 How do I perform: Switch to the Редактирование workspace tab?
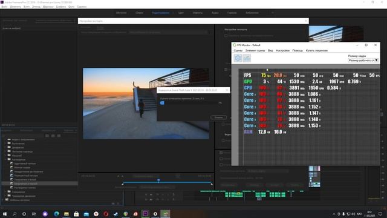[x=161, y=13]
